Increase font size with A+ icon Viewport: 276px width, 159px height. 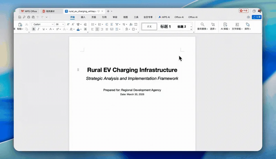(x=68, y=24)
